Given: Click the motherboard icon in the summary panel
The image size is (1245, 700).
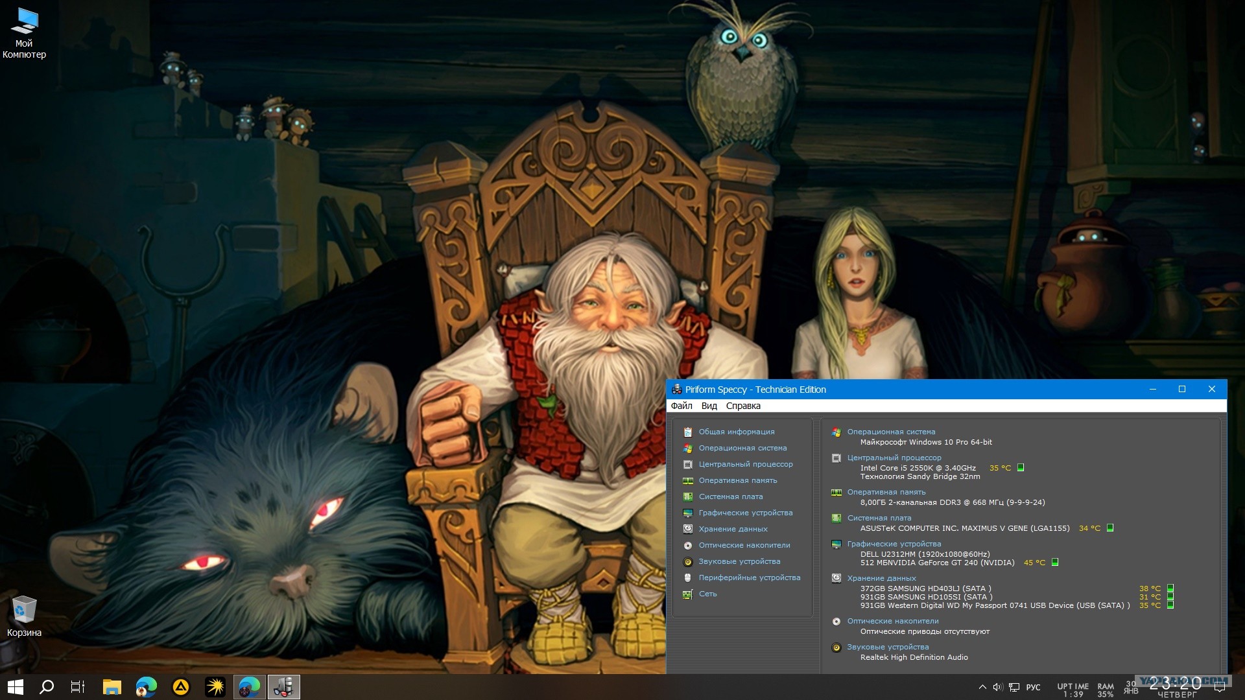Looking at the screenshot, I should (x=836, y=518).
